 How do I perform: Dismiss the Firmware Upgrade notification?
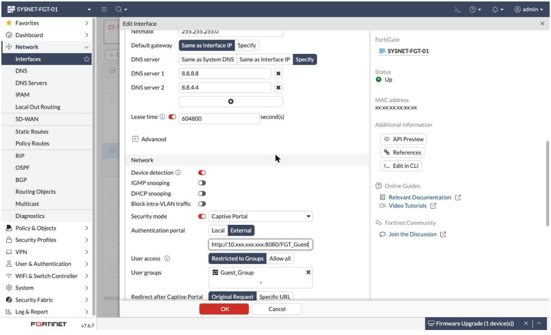click(525, 324)
